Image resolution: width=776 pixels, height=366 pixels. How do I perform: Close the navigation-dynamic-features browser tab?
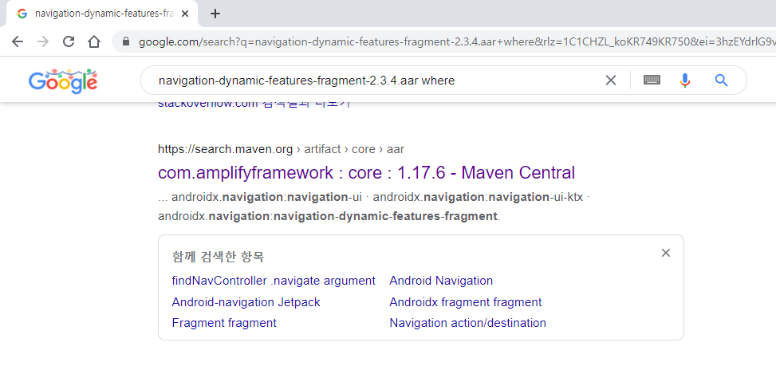click(185, 14)
